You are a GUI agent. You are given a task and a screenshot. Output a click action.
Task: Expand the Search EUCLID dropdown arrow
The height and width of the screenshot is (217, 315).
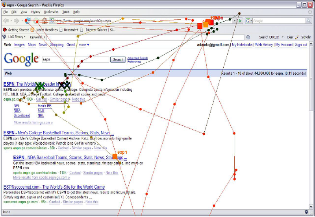click(x=283, y=37)
